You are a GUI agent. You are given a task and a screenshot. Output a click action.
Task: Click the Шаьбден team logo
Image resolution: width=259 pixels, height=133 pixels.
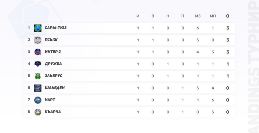pos(38,88)
